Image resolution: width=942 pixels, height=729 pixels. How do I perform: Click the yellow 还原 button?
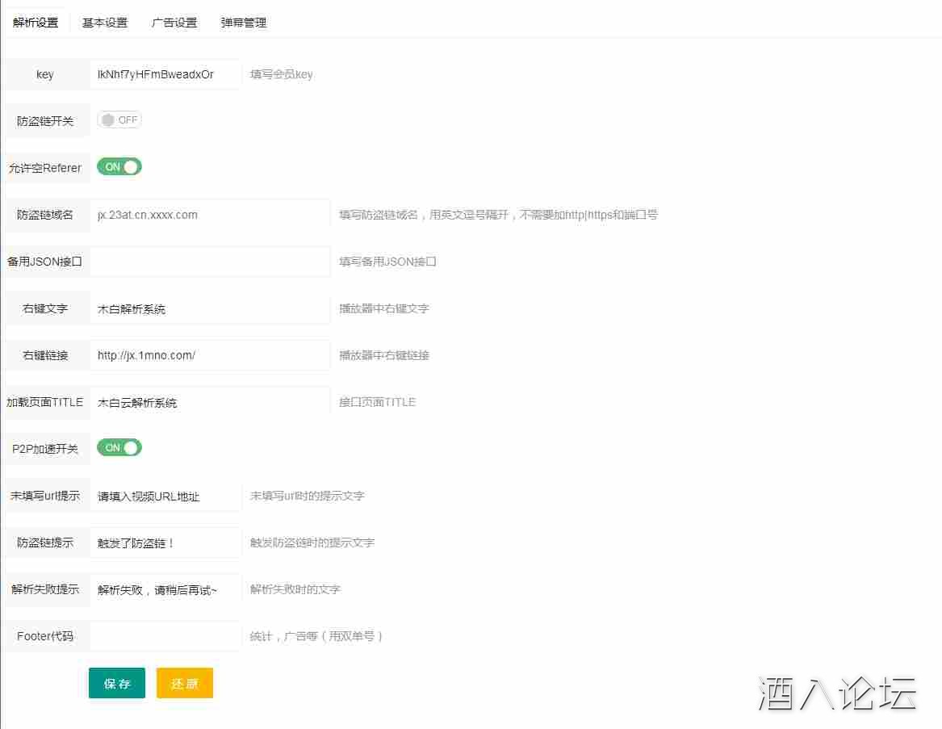click(185, 683)
